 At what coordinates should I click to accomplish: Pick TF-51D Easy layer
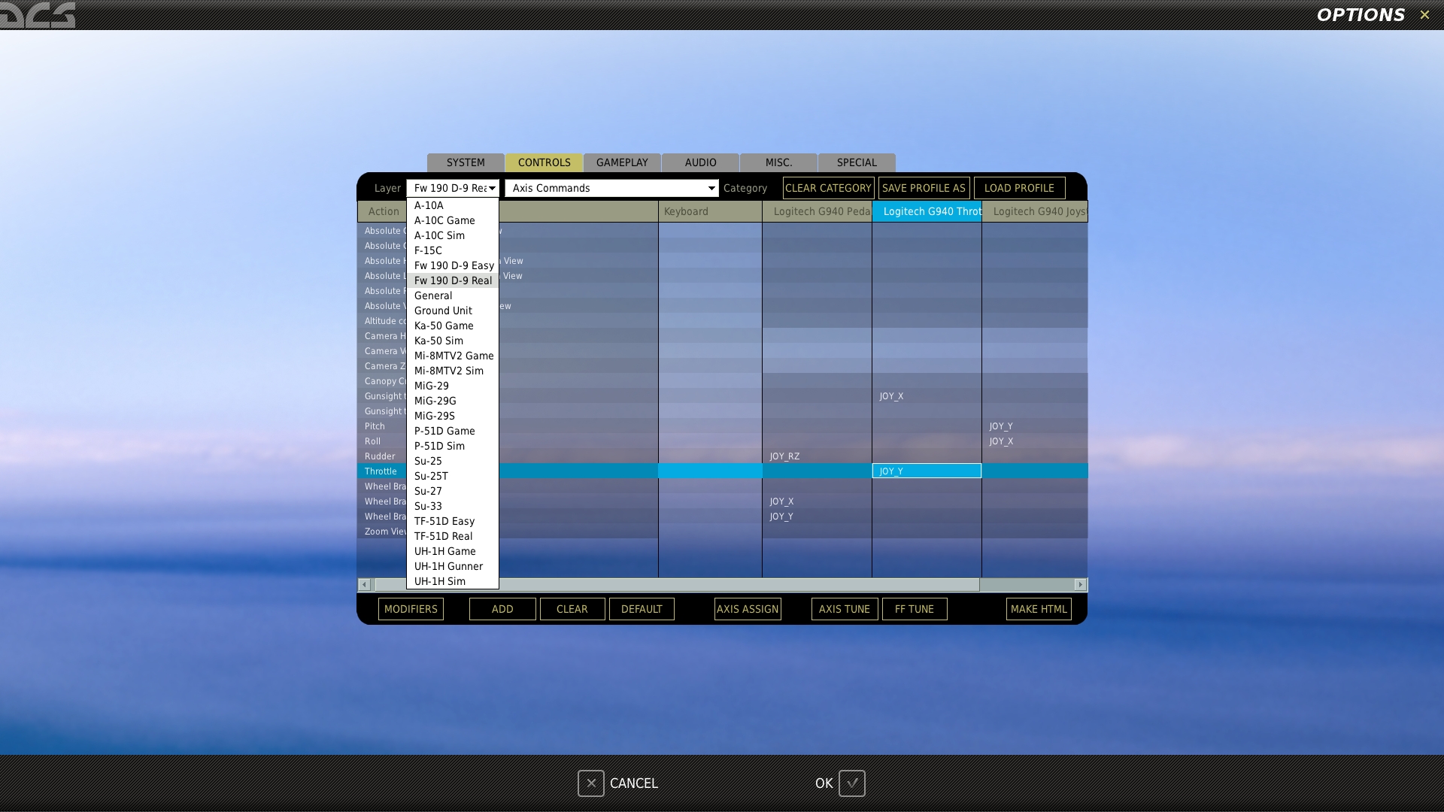pos(453,521)
